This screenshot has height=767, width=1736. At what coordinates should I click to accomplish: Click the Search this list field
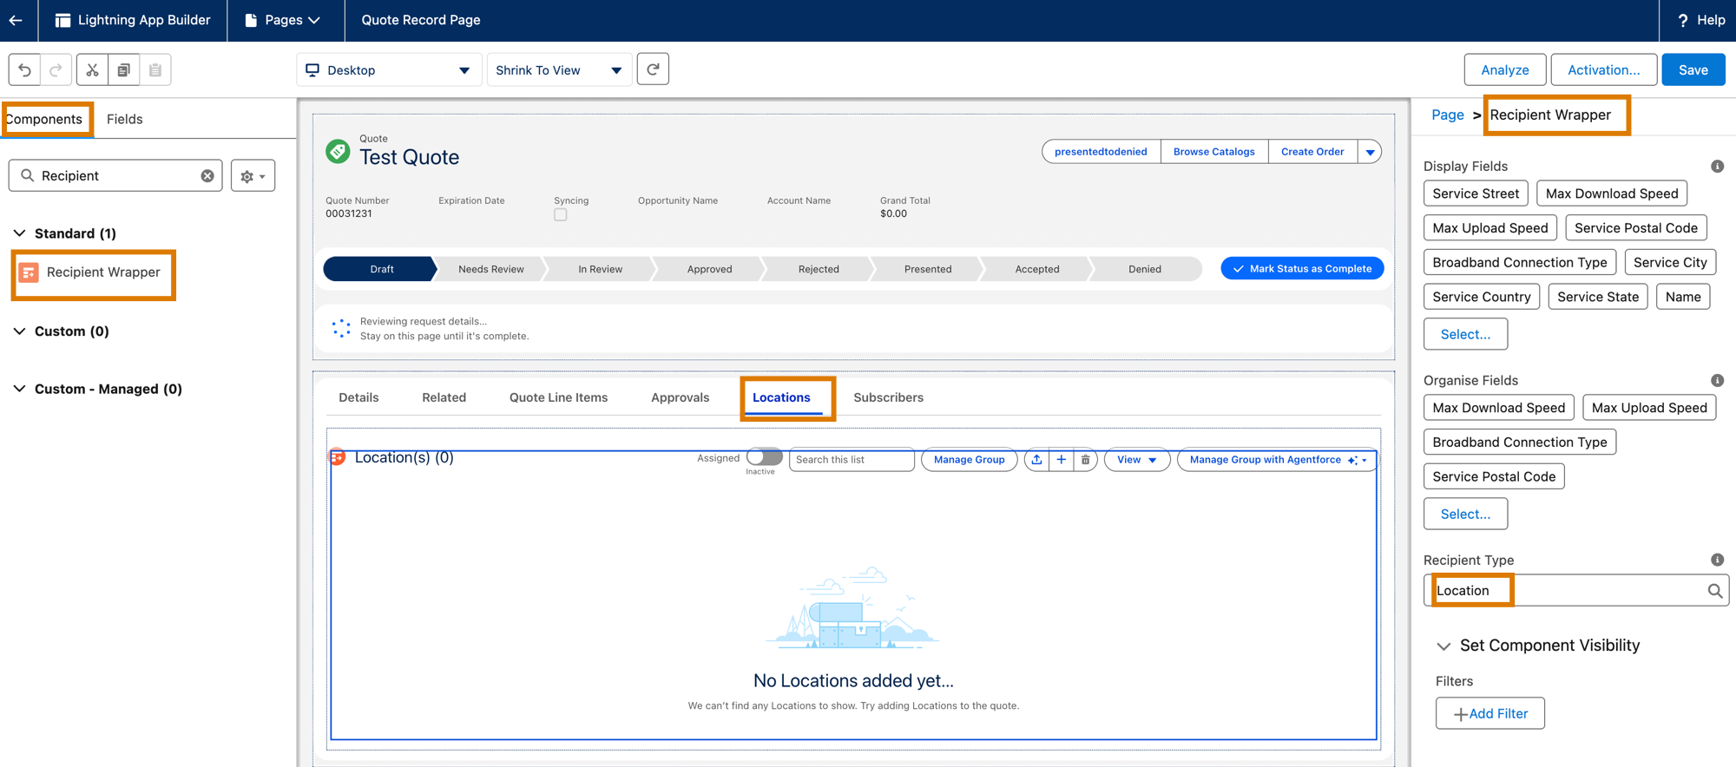[x=852, y=460]
